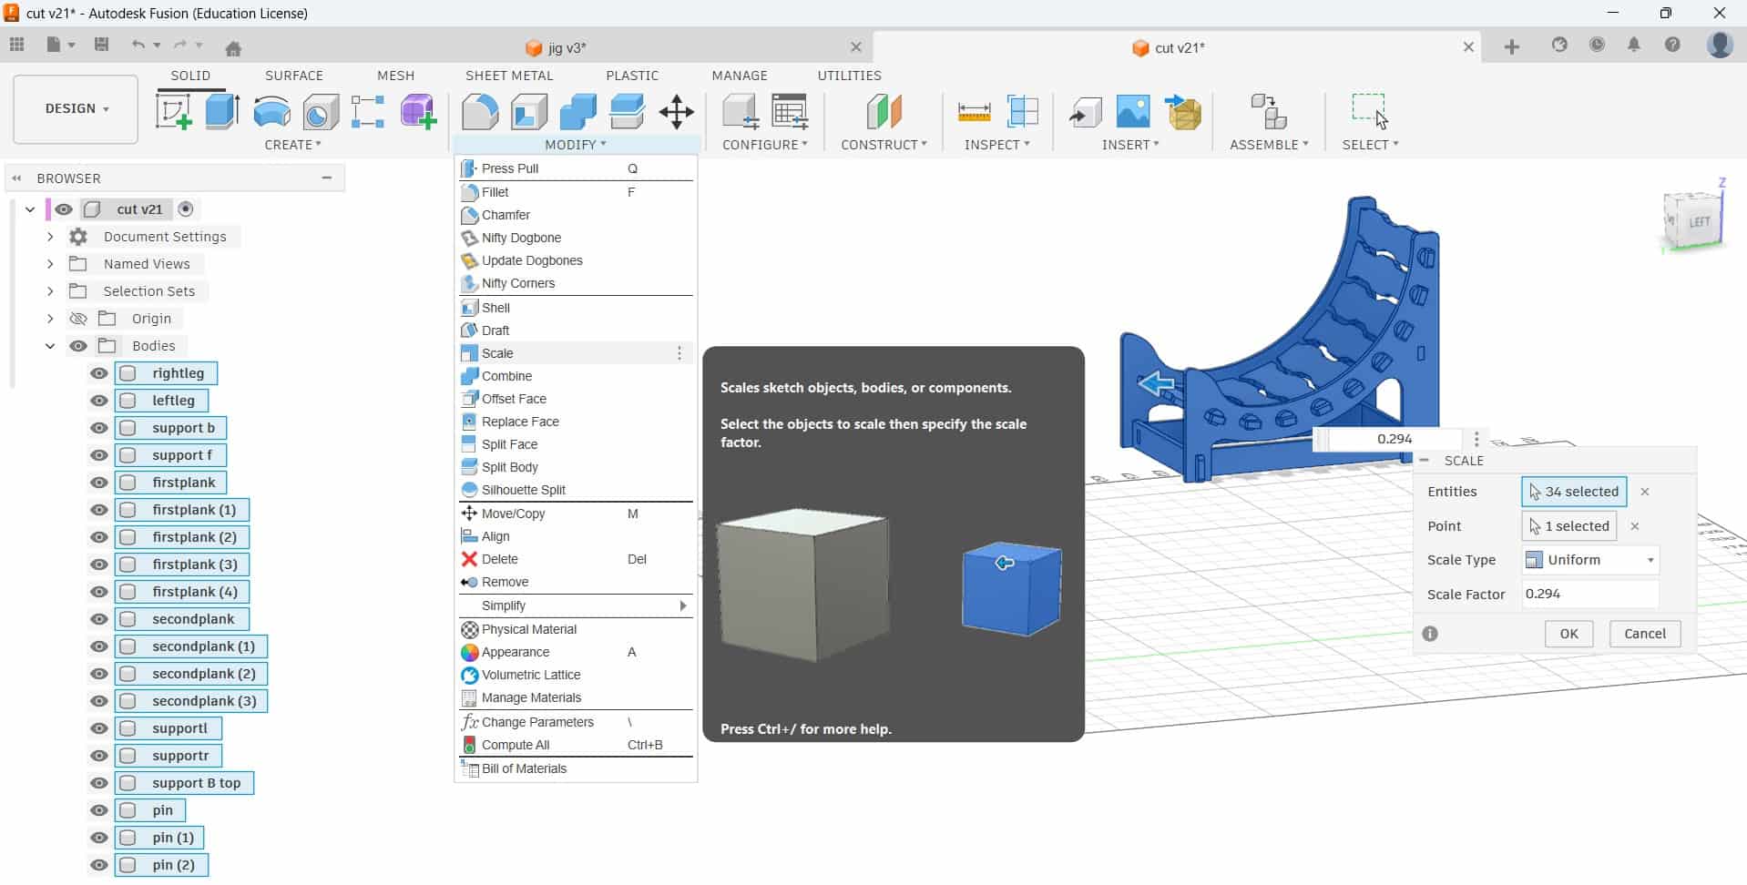Click the 0.294 floating value box
Viewport: 1747px width, 885px height.
(x=1394, y=439)
